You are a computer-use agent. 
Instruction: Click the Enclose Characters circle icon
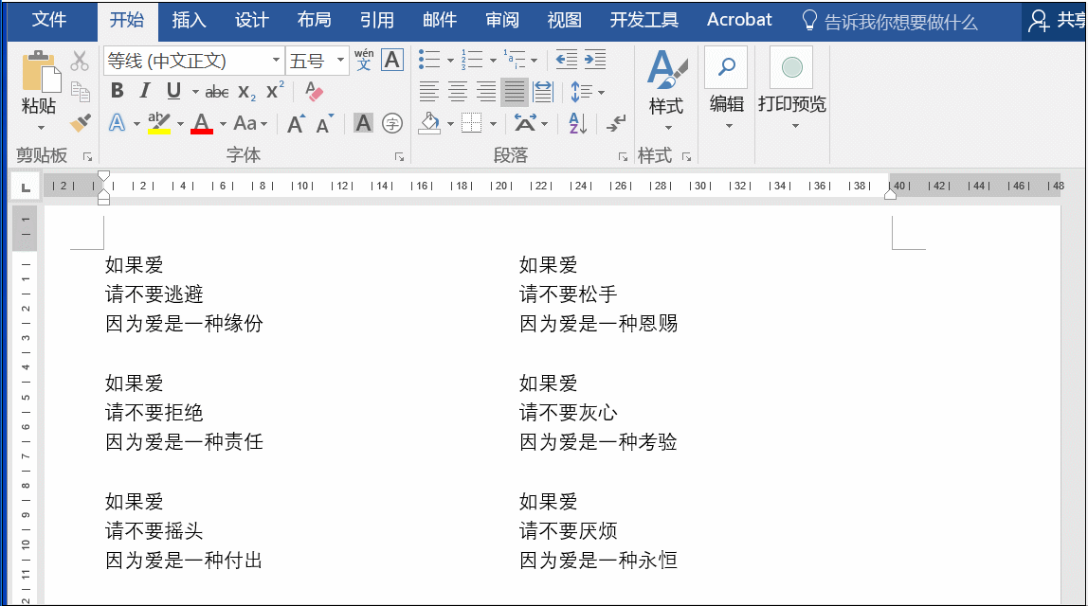392,123
